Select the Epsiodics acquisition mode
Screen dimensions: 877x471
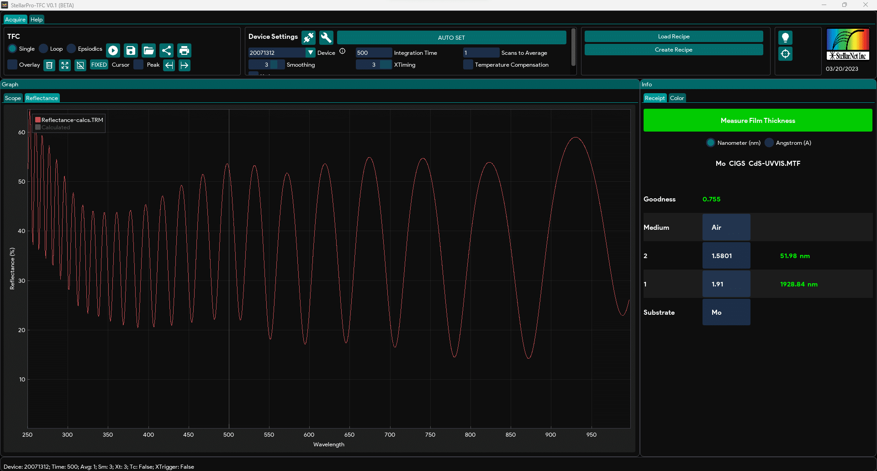[71, 48]
